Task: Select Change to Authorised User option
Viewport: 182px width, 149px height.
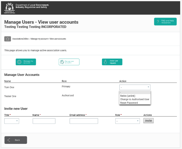Action: coord(135,99)
